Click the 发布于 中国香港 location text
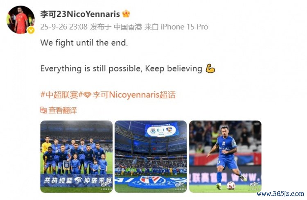The height and width of the screenshot is (200, 307). click(116, 27)
